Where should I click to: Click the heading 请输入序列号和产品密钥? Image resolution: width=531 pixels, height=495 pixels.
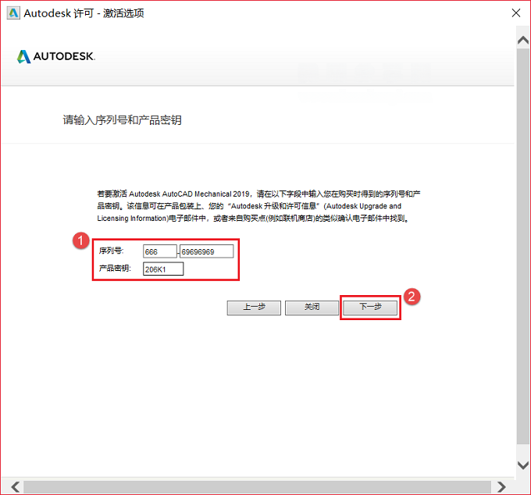123,120
